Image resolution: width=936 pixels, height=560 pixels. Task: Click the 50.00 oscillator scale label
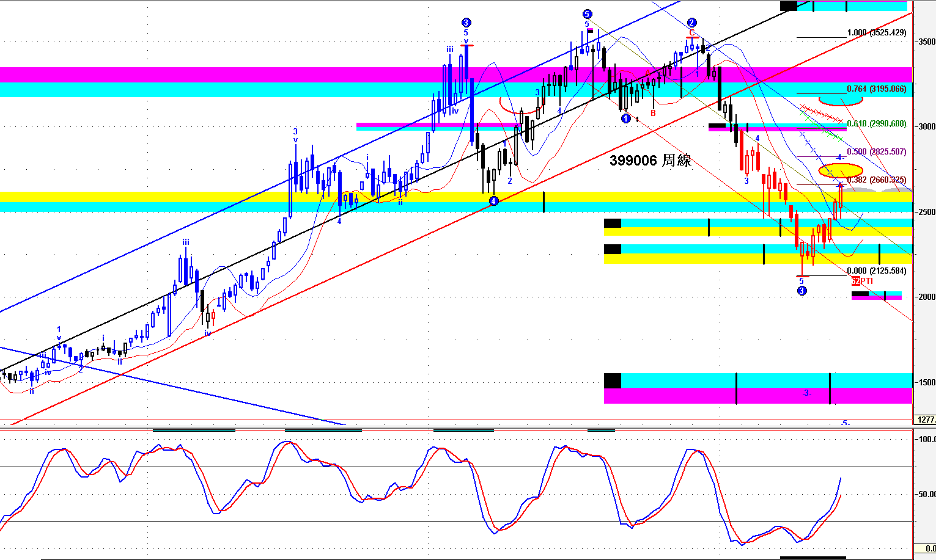point(927,494)
